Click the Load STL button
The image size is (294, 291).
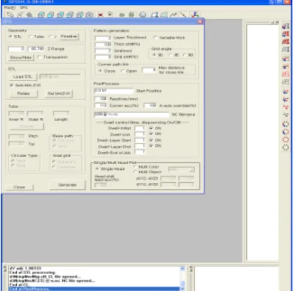(23, 77)
